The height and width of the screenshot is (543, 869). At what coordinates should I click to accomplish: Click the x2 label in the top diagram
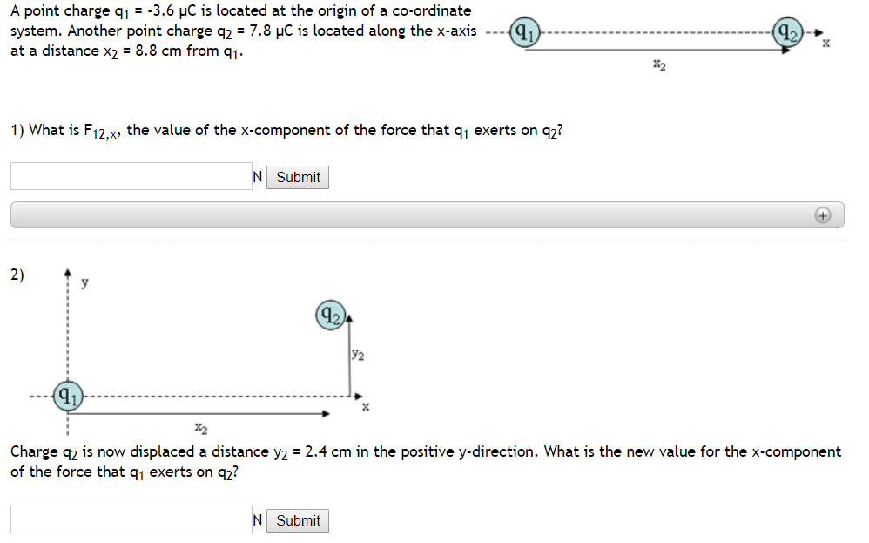coord(659,64)
